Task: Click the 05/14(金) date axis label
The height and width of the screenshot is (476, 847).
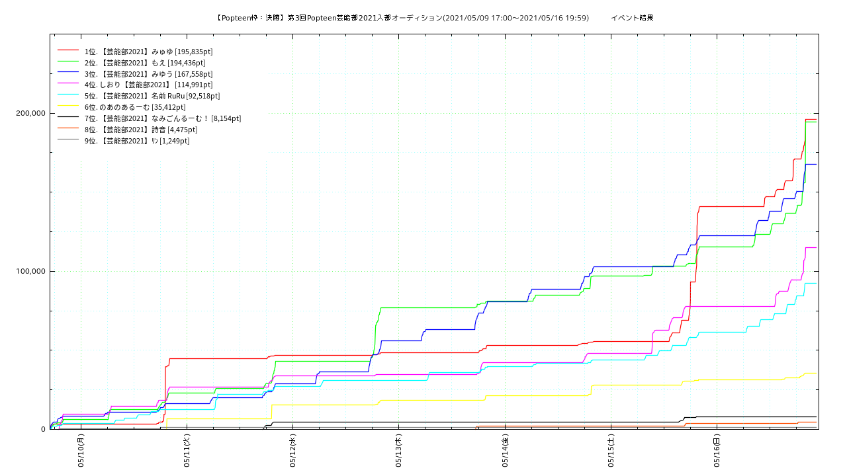Action: pos(505,451)
